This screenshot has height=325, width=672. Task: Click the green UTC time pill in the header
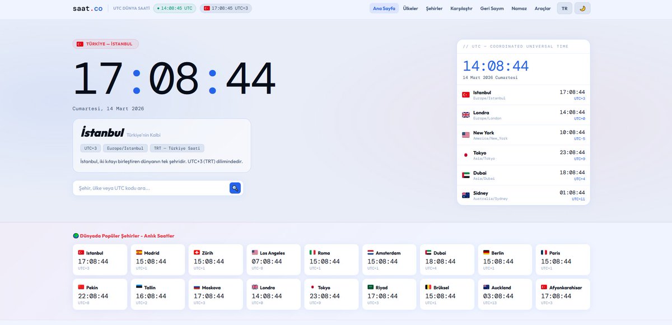click(175, 8)
